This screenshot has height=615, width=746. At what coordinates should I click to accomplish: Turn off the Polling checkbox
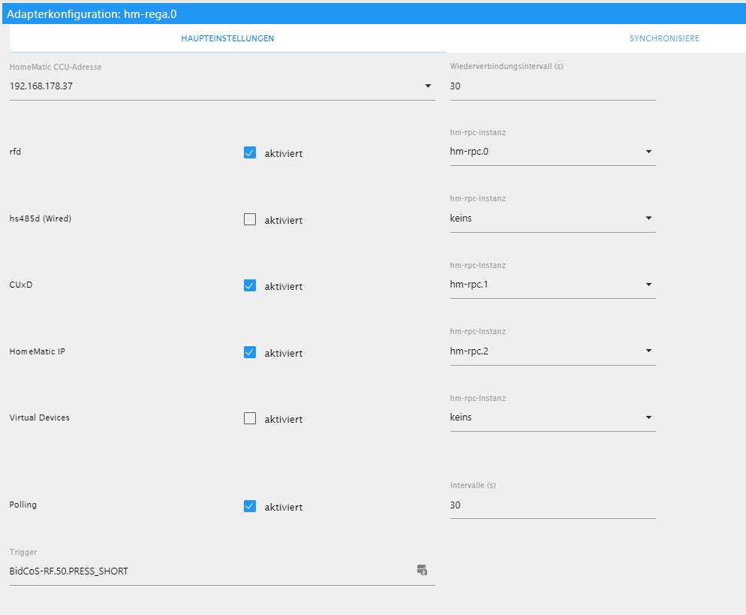[x=250, y=506]
